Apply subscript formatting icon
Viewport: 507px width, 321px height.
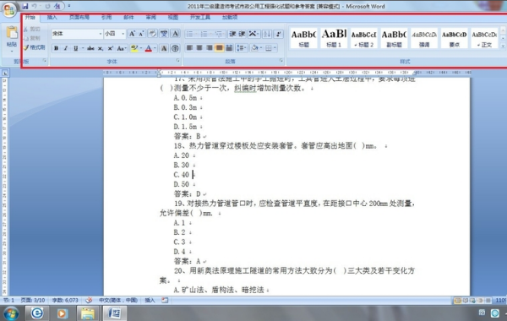[101, 48]
